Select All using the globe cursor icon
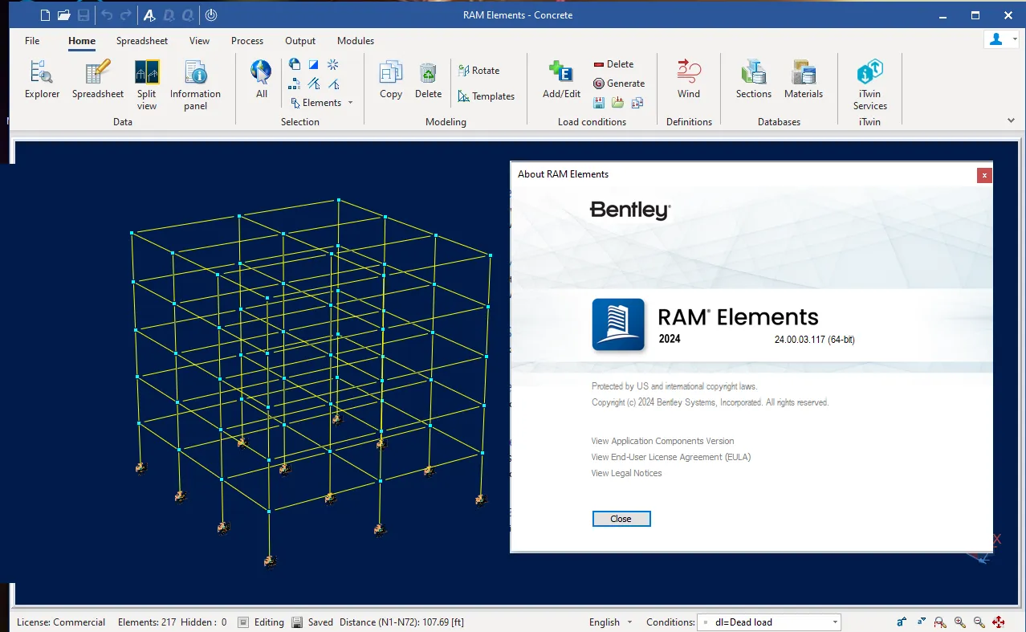Screen dimensions: 1026x632 tap(262, 80)
